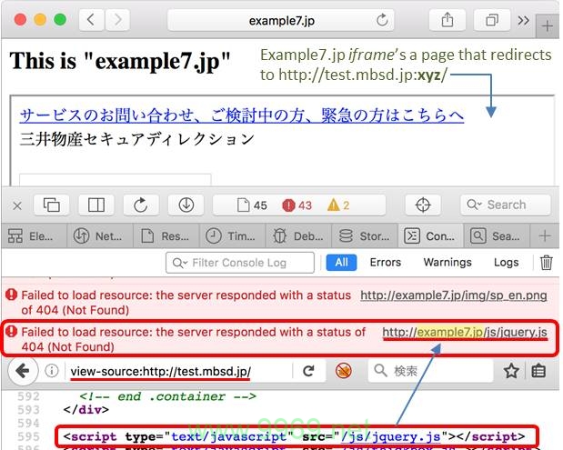
Task: Open the Resources tab
Action: pyautogui.click(x=166, y=236)
